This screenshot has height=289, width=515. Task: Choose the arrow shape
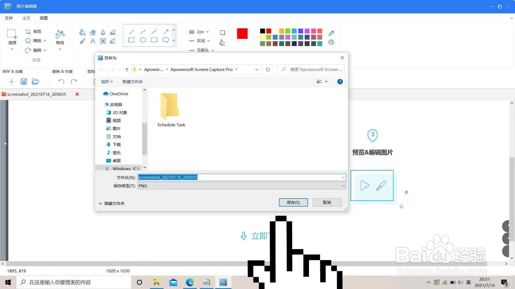(x=166, y=31)
